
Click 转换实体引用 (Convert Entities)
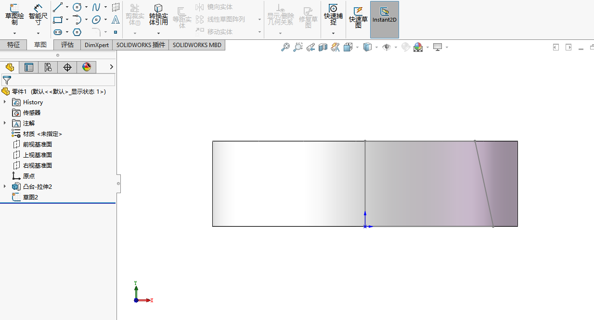[x=158, y=14]
